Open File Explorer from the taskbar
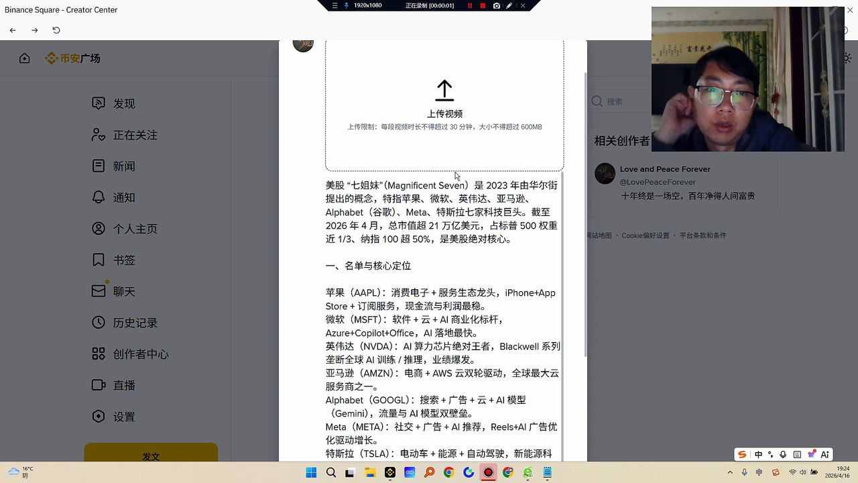This screenshot has height=483, width=858. coord(370,473)
